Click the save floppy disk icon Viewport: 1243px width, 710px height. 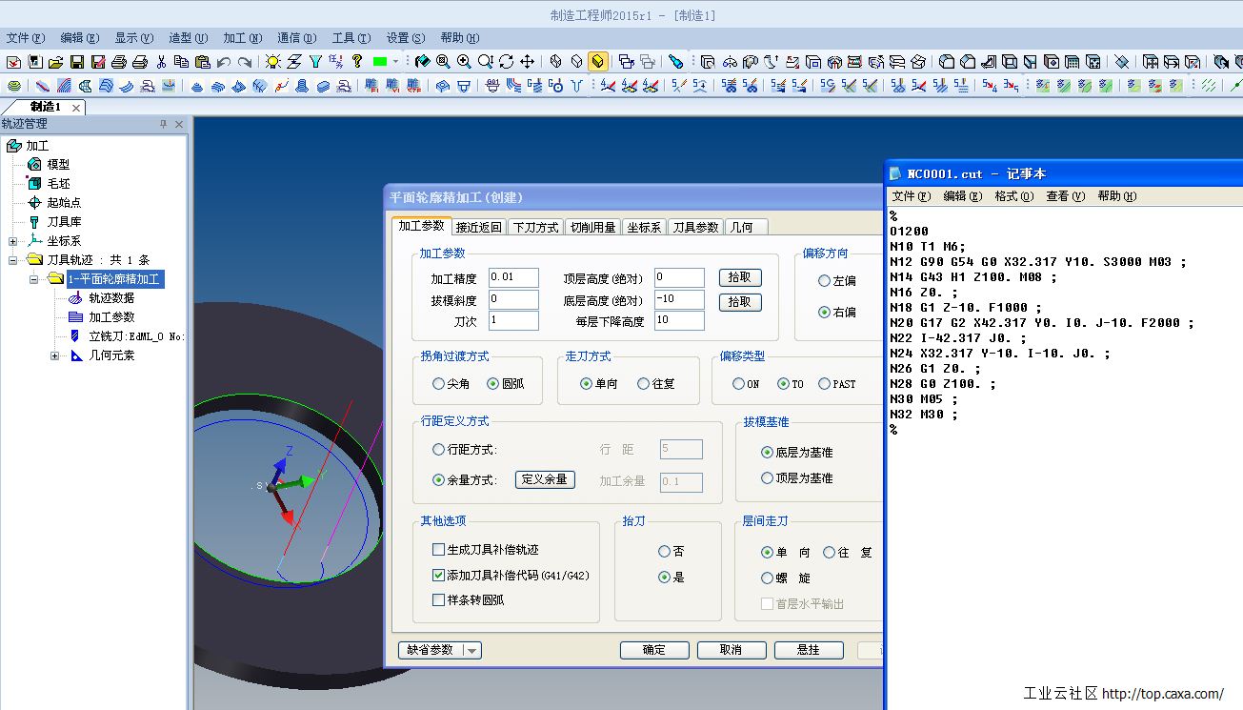pyautogui.click(x=77, y=62)
